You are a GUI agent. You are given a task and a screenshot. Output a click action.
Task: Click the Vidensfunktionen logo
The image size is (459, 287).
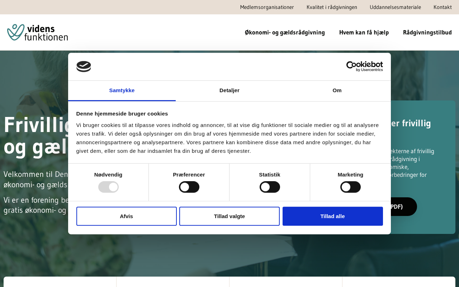tap(38, 32)
